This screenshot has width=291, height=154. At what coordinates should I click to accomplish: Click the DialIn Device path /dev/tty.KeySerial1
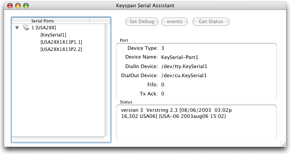(x=184, y=67)
